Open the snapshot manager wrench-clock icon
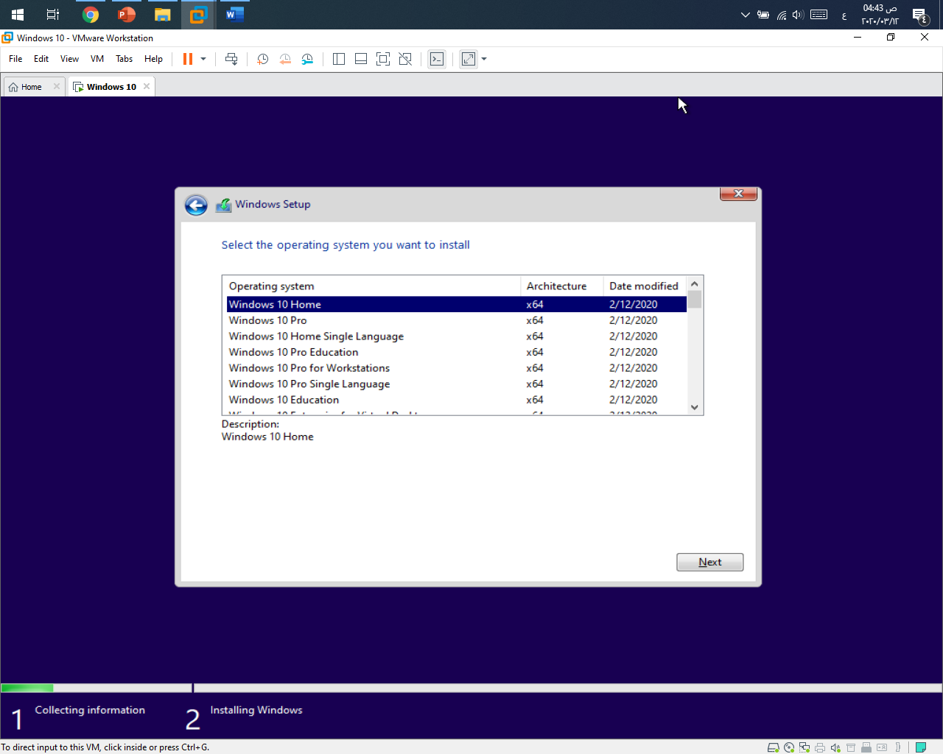This screenshot has width=943, height=754. point(307,59)
